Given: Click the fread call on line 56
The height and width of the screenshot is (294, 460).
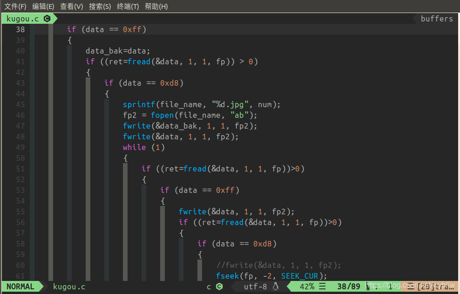Looking at the screenshot, I should coord(232,222).
